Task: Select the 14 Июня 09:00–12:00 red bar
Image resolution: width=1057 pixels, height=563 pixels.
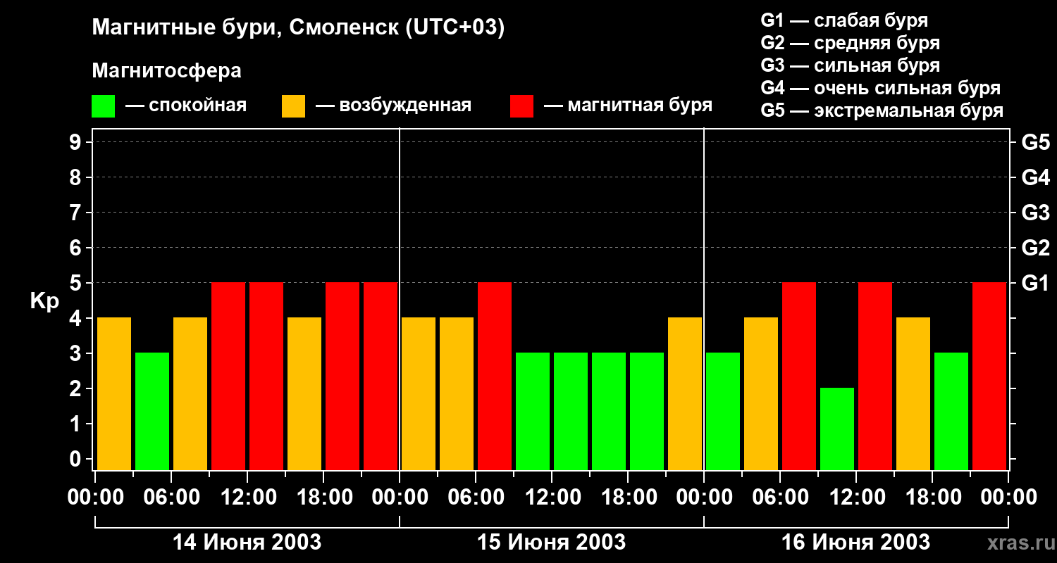Action: pyautogui.click(x=228, y=376)
